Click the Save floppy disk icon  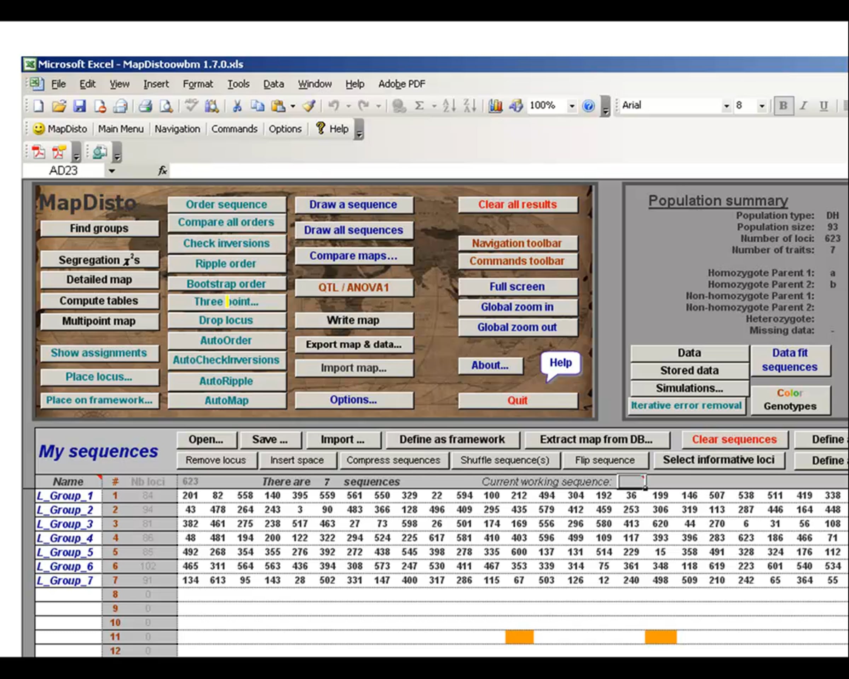tap(79, 106)
